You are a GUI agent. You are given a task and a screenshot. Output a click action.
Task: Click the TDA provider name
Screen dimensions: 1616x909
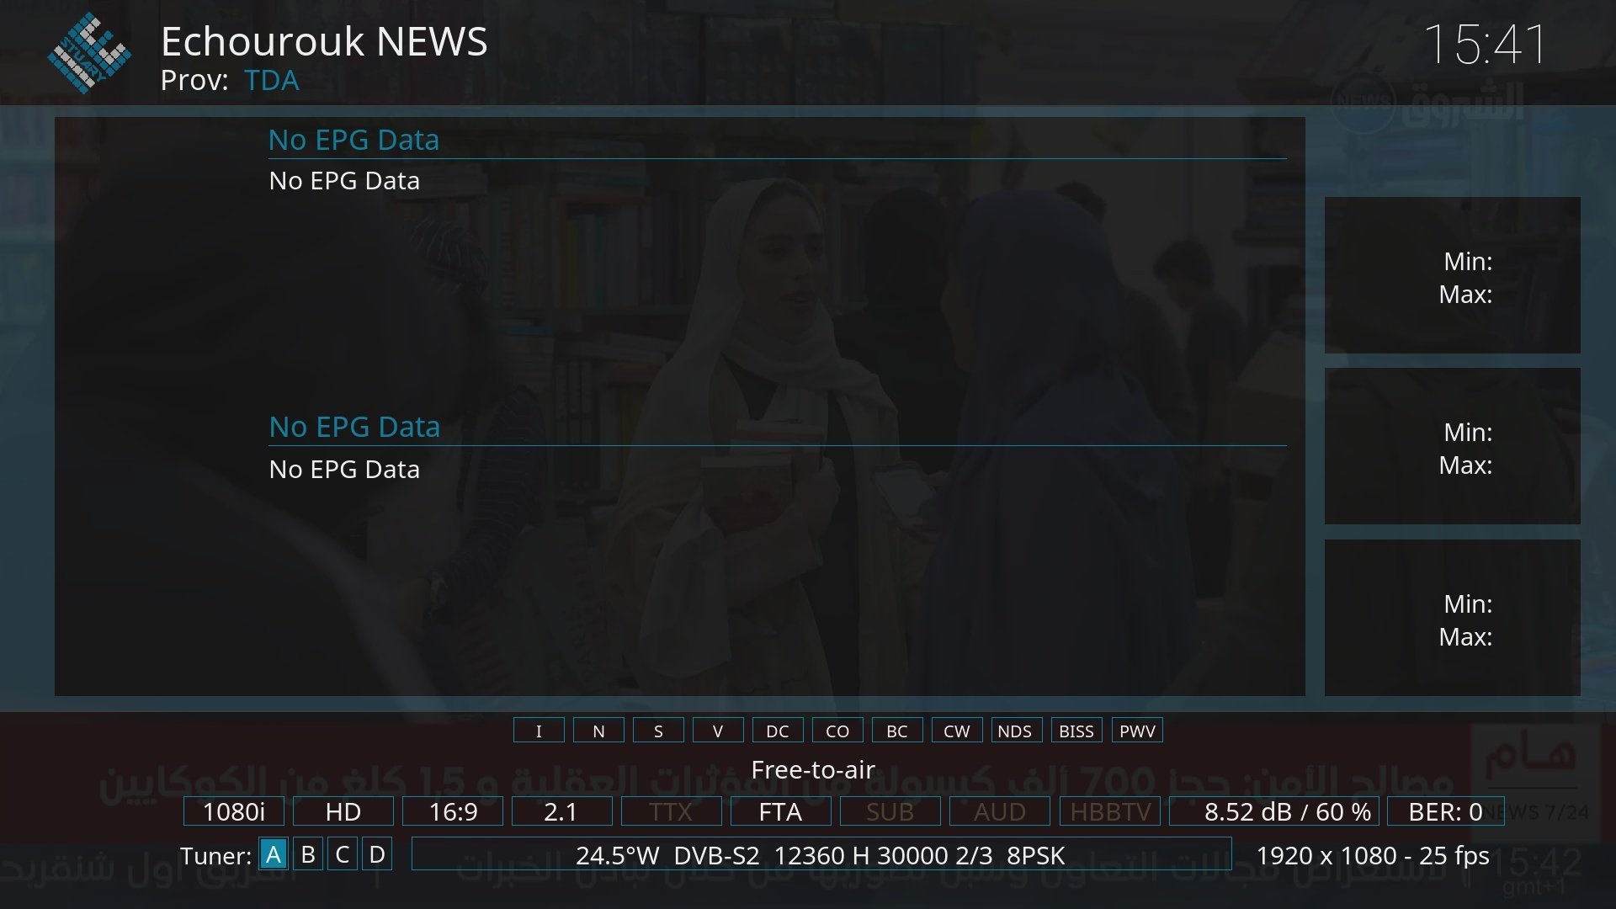coord(271,81)
